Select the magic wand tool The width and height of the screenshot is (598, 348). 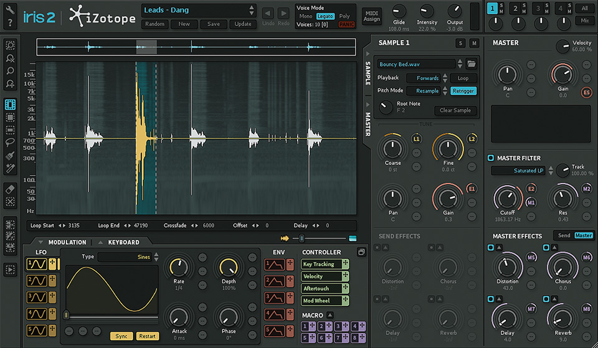(11, 168)
